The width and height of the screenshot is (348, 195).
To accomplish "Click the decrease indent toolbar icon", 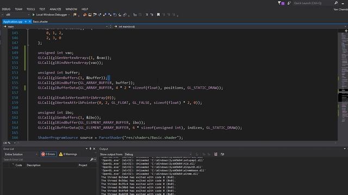I will [135, 15].
